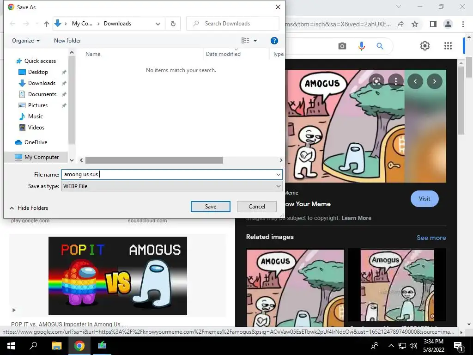
Task: Open the Learn More copyright link
Action: point(356,218)
